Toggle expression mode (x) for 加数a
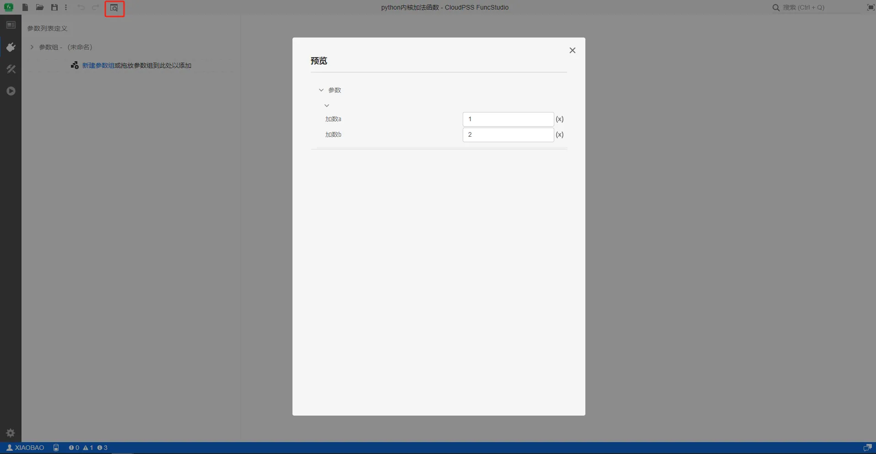 point(560,119)
